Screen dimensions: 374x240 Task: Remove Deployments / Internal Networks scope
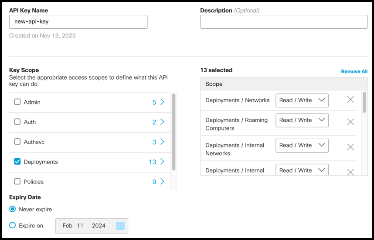point(350,147)
